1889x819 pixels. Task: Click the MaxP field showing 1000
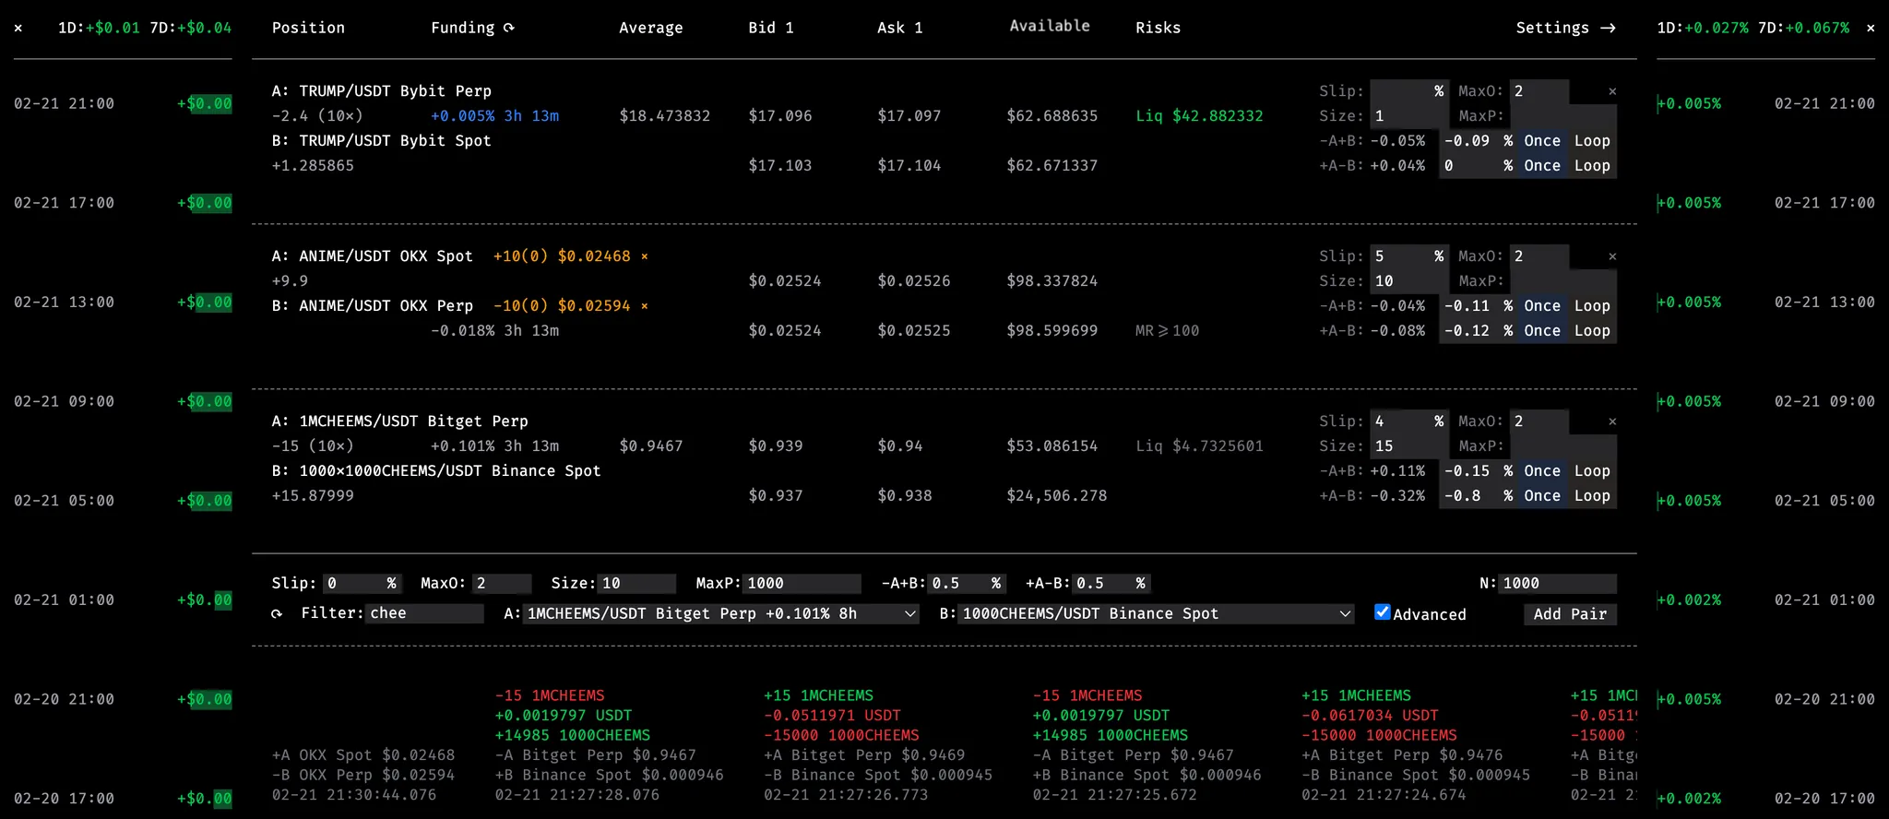(801, 584)
